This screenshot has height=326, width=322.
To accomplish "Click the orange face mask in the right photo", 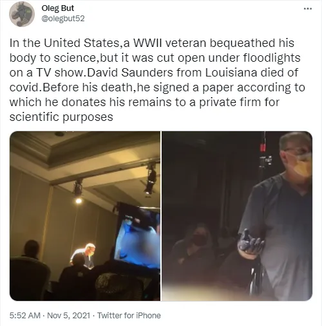I will click(x=303, y=165).
